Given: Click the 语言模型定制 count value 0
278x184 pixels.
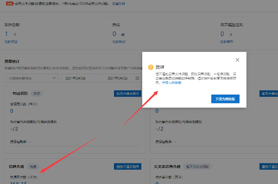Looking at the screenshot, I should click(222, 34).
